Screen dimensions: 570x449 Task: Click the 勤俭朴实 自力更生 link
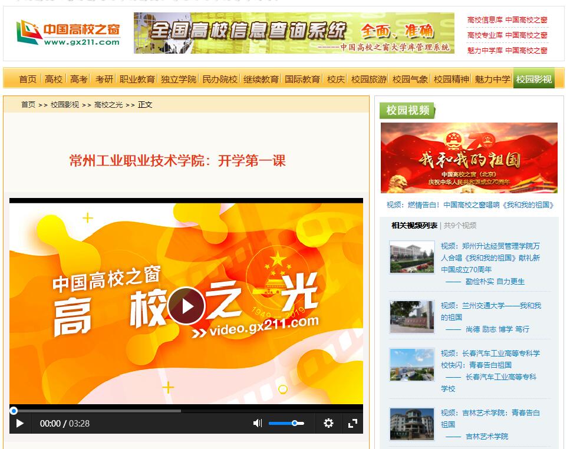(495, 282)
